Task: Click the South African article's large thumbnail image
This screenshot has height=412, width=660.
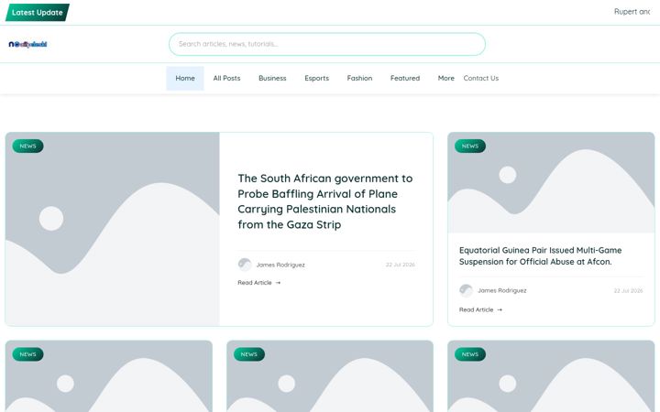Action: coord(113,229)
